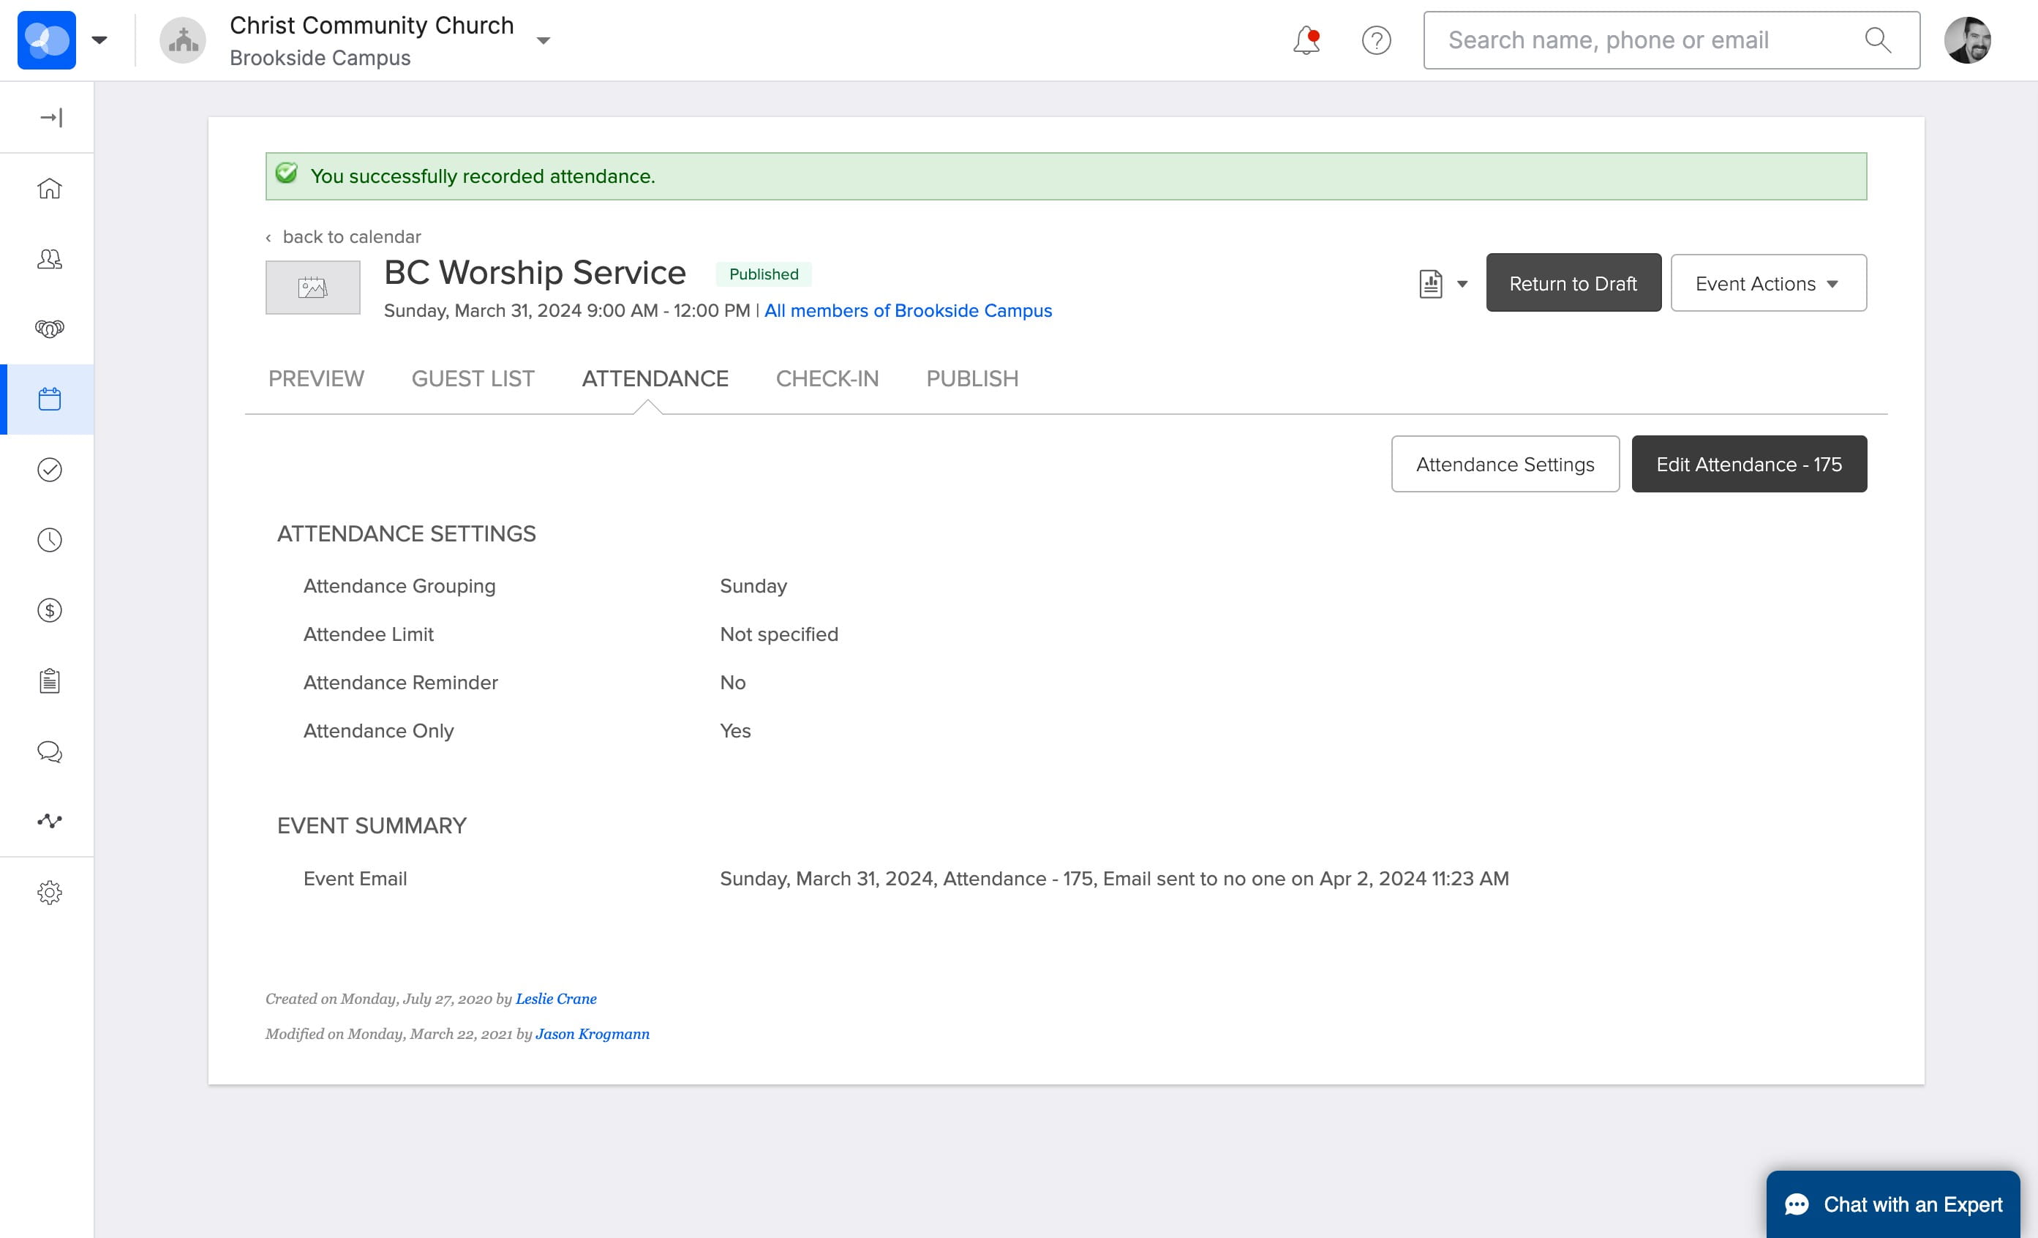Open Chat with an Expert
This screenshot has height=1238, width=2038.
[1892, 1204]
